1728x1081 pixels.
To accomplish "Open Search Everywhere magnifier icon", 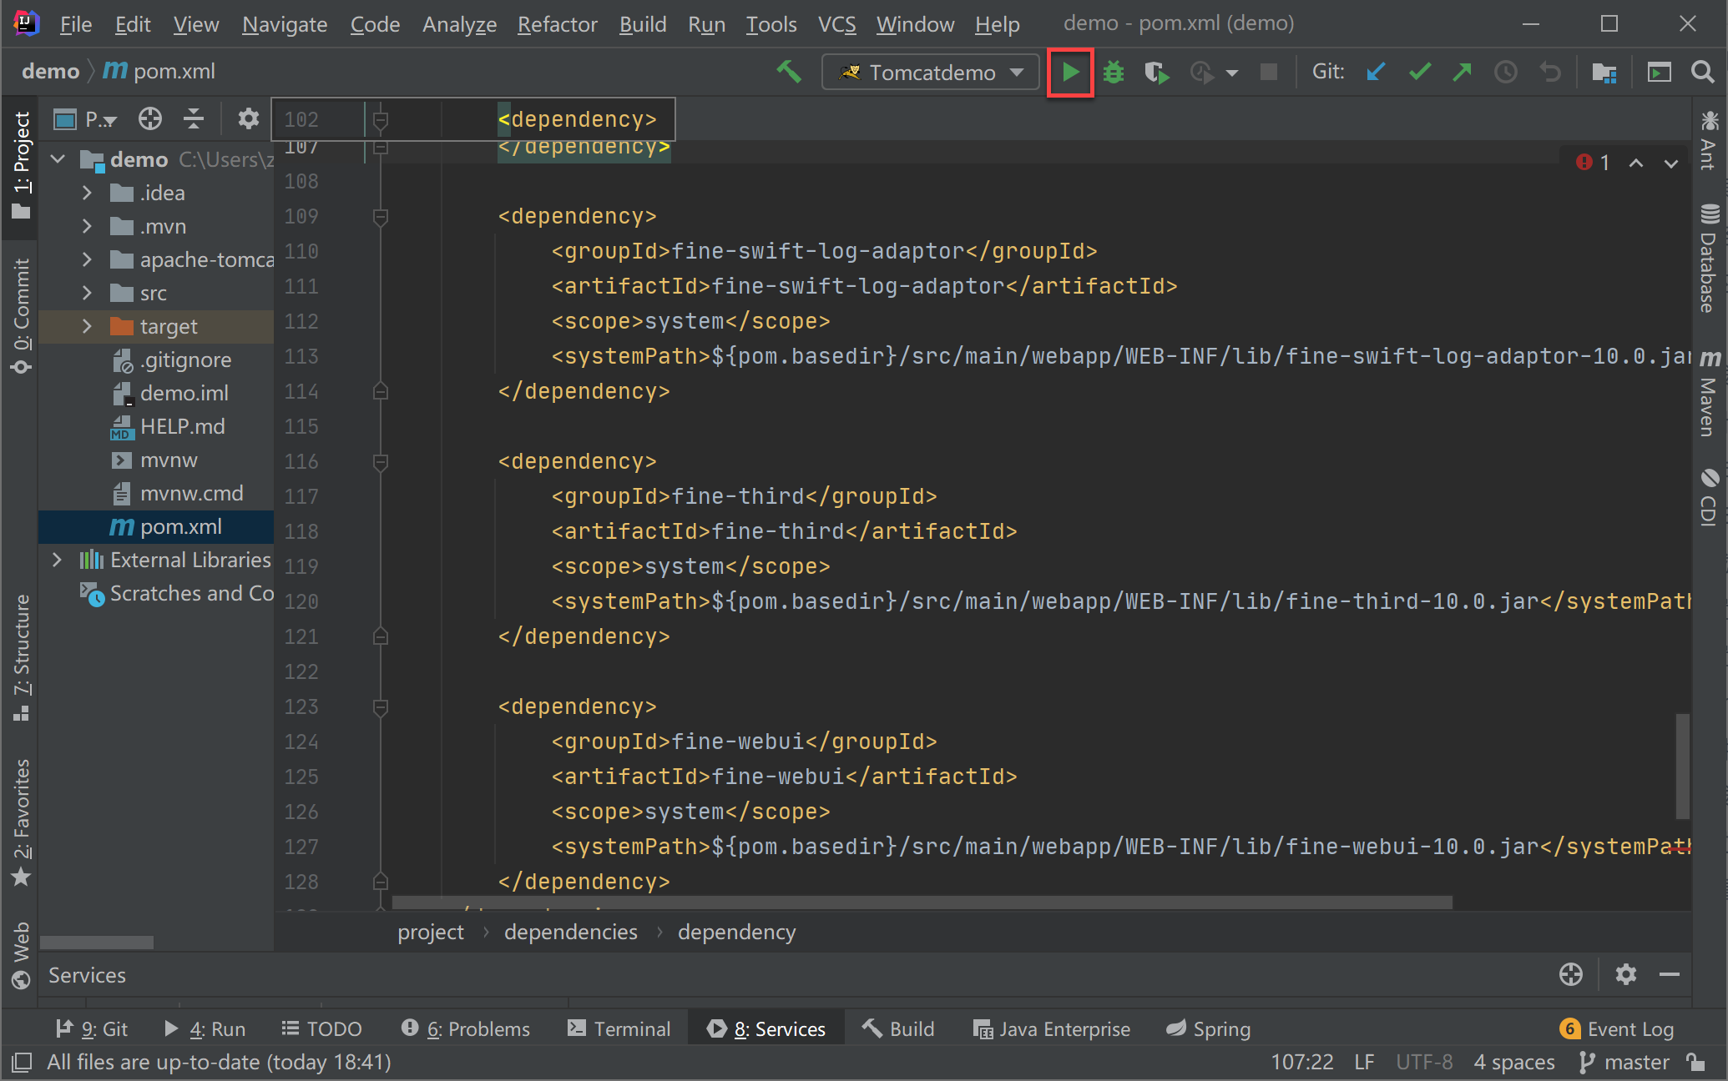I will (x=1702, y=73).
